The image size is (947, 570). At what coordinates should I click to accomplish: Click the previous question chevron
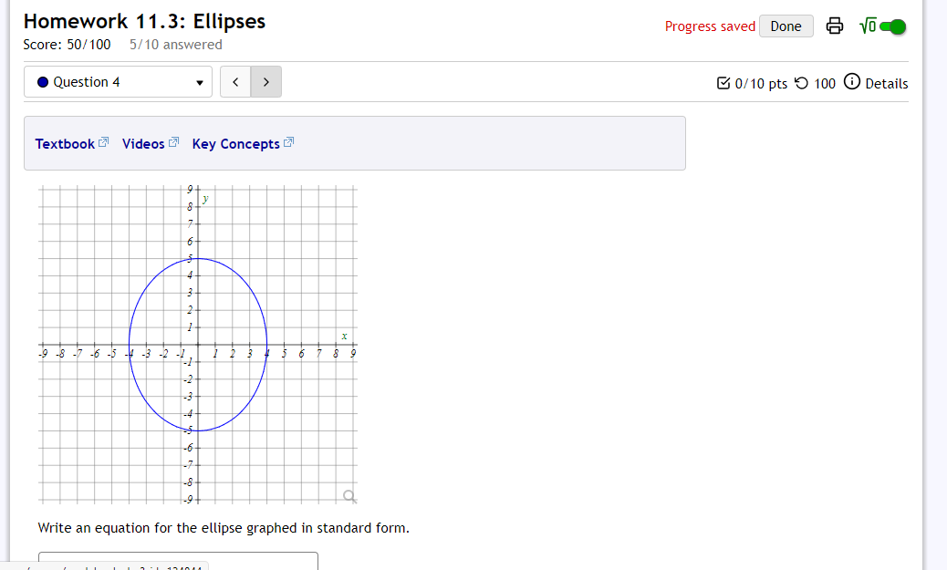click(235, 81)
